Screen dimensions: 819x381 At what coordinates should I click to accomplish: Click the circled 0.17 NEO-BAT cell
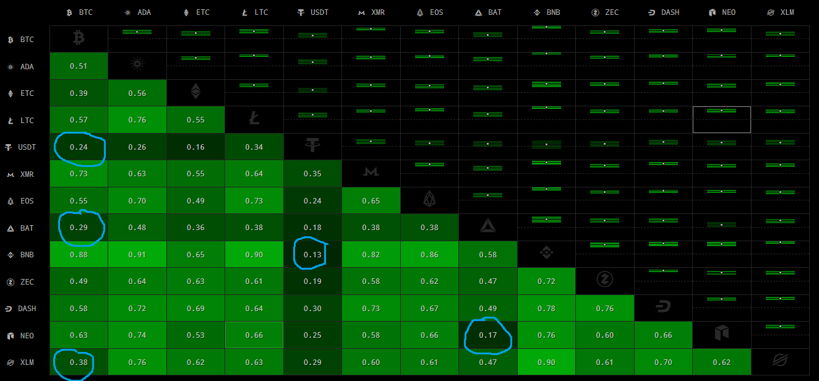pyautogui.click(x=488, y=335)
